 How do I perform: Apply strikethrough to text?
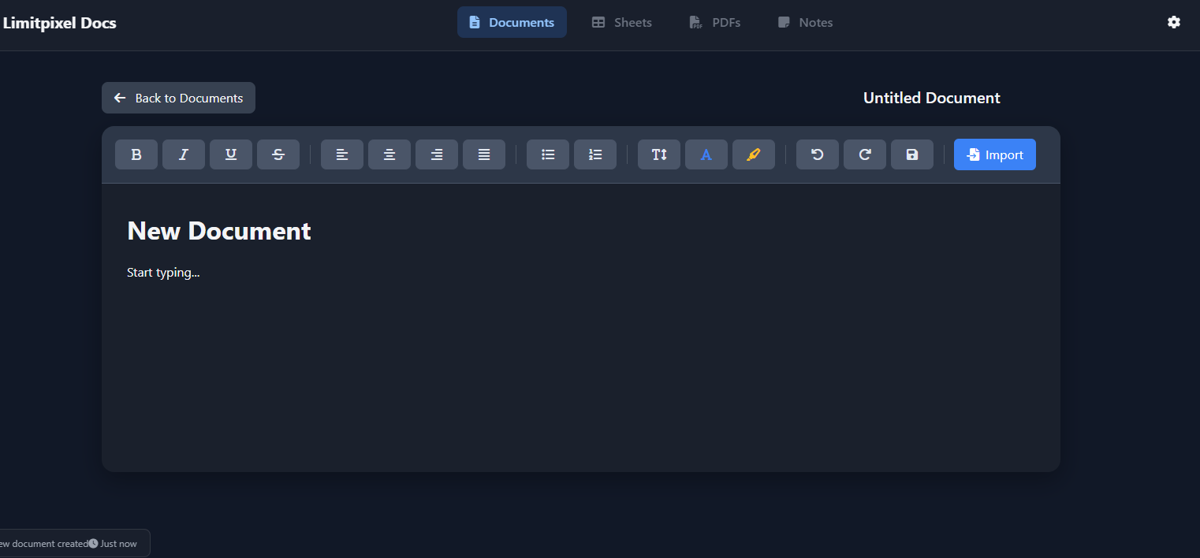278,154
